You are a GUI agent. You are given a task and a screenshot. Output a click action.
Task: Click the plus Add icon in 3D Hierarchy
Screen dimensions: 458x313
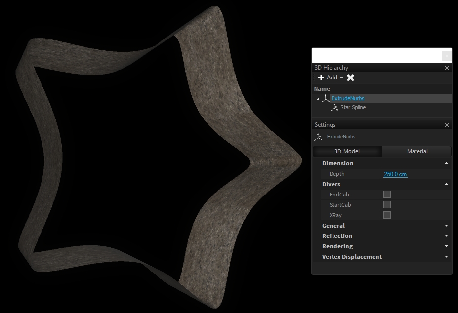pyautogui.click(x=321, y=78)
